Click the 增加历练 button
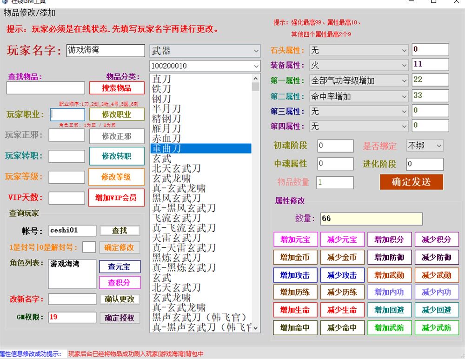 [295, 292]
